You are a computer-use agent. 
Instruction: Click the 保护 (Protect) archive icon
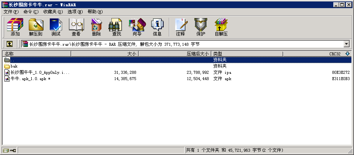[x=201, y=27]
